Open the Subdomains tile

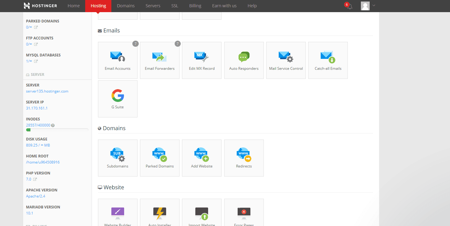tap(118, 158)
